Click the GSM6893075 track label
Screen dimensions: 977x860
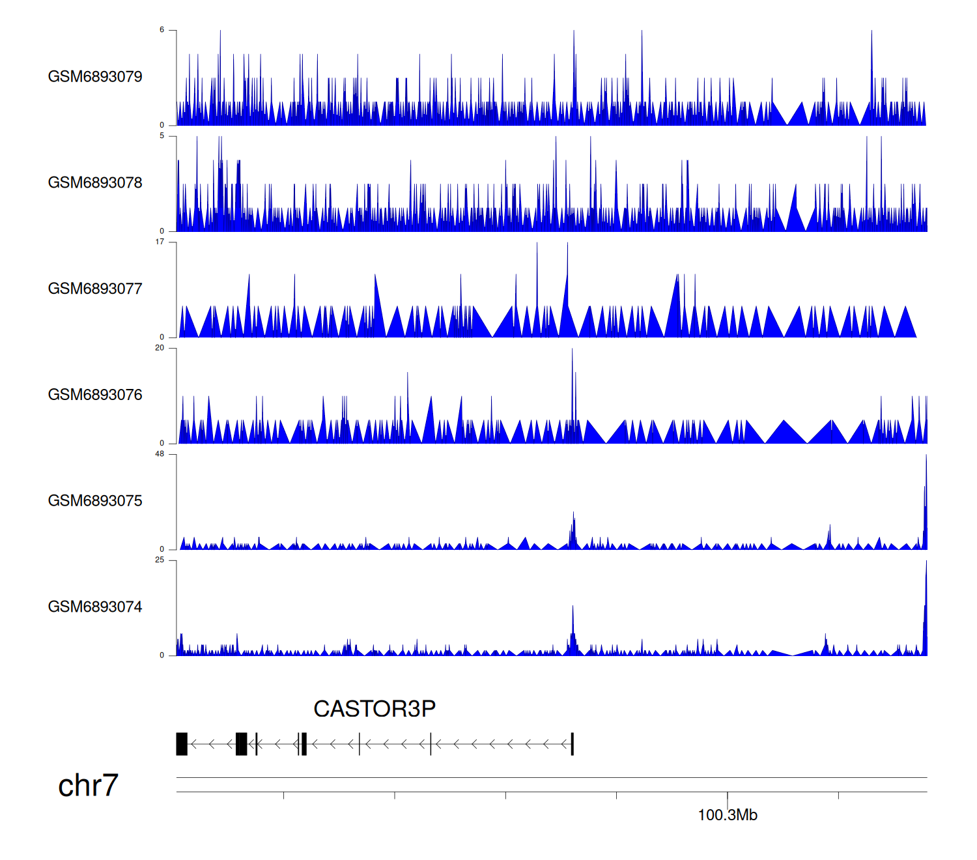(95, 501)
